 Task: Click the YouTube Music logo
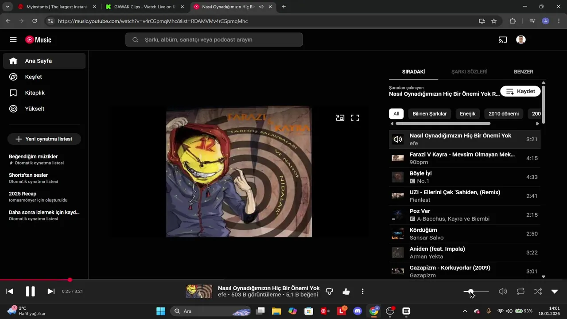(38, 40)
